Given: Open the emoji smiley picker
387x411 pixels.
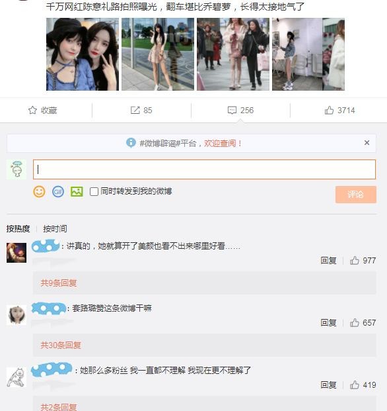Looking at the screenshot, I should 39,192.
